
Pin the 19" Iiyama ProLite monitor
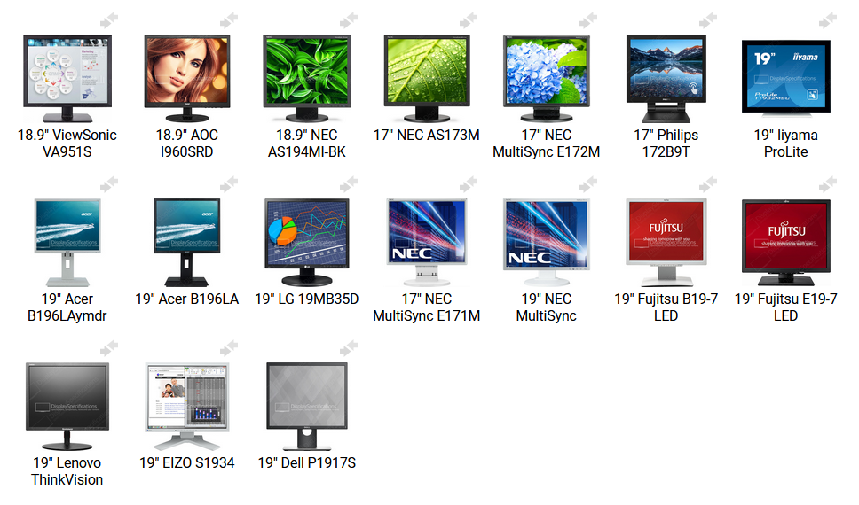click(x=828, y=20)
